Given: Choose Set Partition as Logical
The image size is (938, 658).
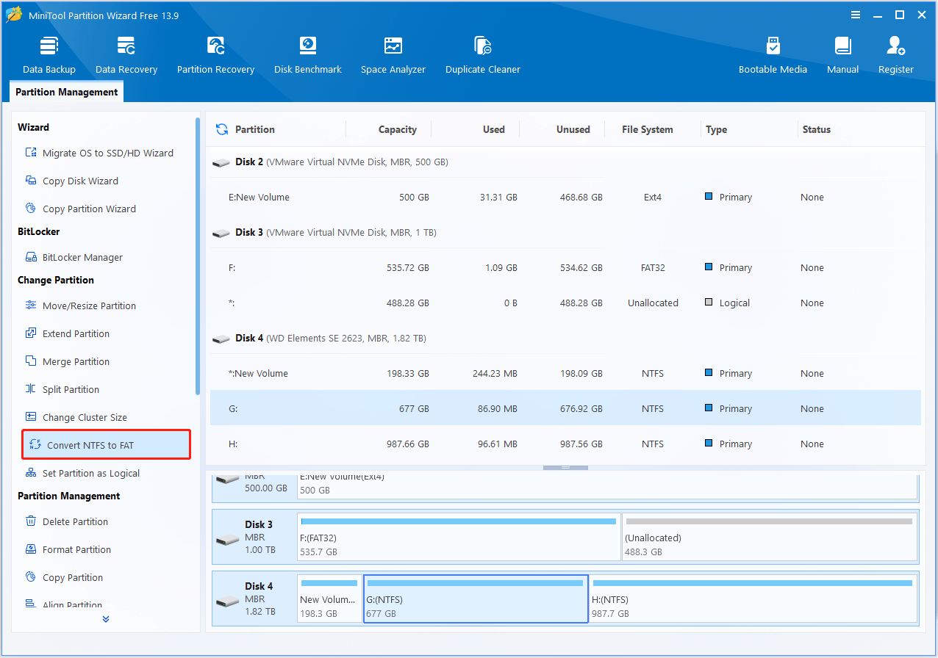Looking at the screenshot, I should point(82,473).
